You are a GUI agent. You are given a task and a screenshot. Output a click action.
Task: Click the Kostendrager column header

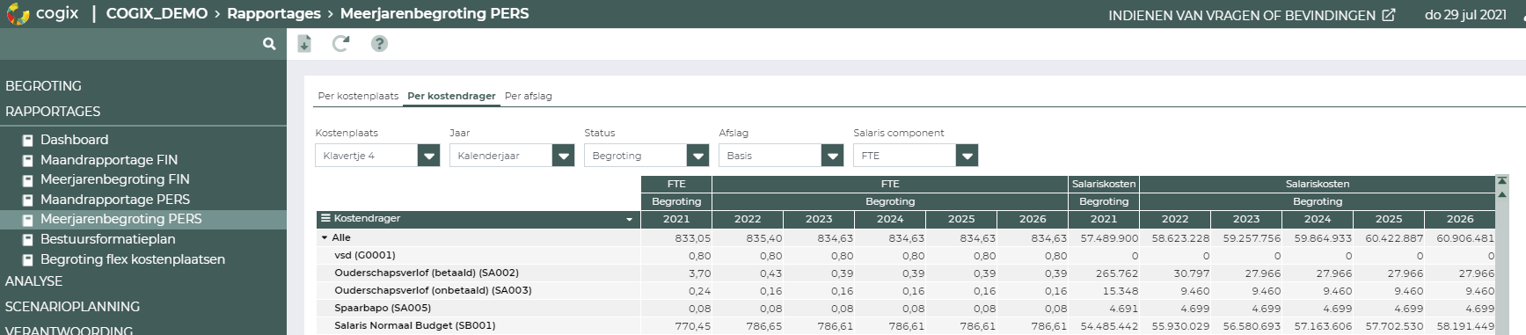[478, 219]
